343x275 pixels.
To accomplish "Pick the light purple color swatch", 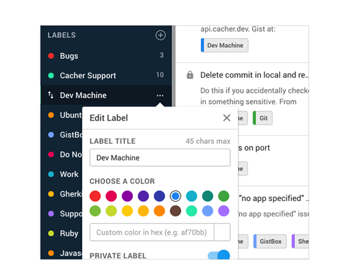I will [x=223, y=211].
